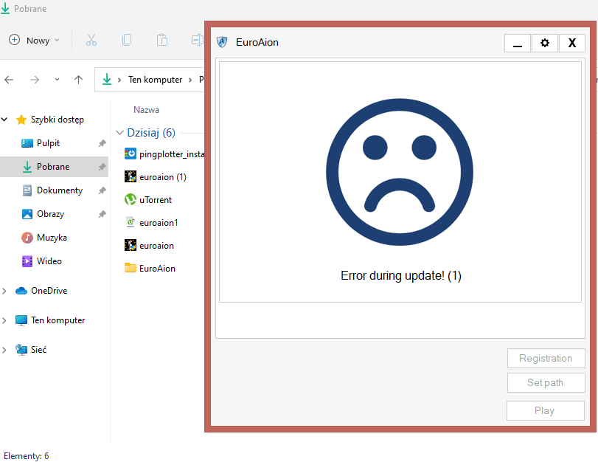Open EuroAion launcher settings gear

point(545,43)
